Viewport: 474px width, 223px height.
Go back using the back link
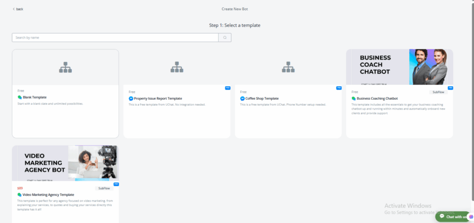18,9
